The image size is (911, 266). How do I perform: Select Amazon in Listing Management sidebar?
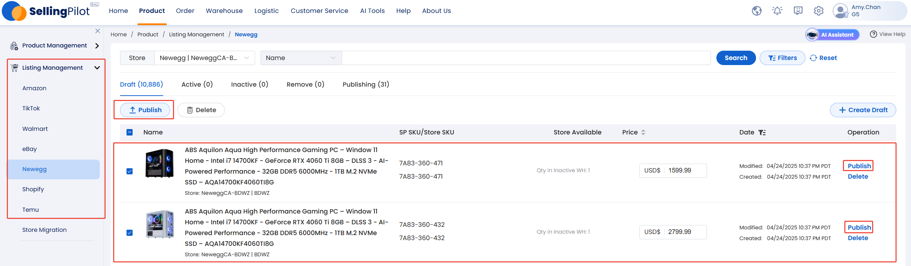point(34,88)
